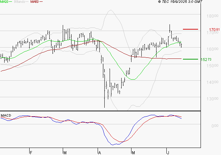The width and height of the screenshot is (221, 155).
Task: Click the MA20 legend label
Action: pyautogui.click(x=5, y=2)
